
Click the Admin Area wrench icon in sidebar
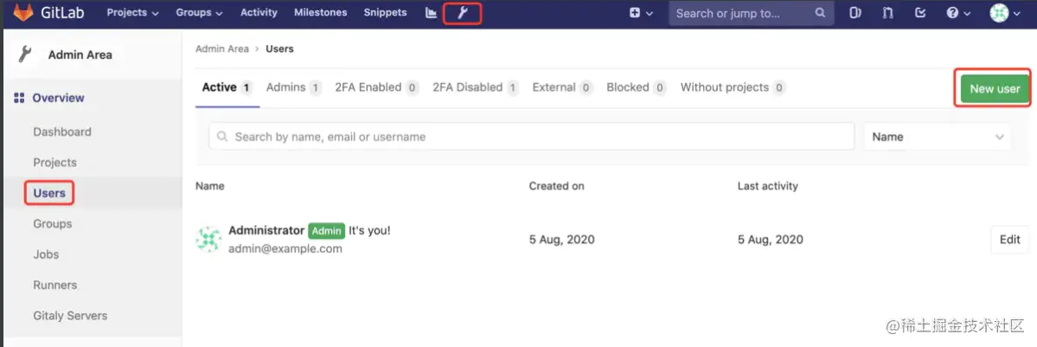click(25, 55)
